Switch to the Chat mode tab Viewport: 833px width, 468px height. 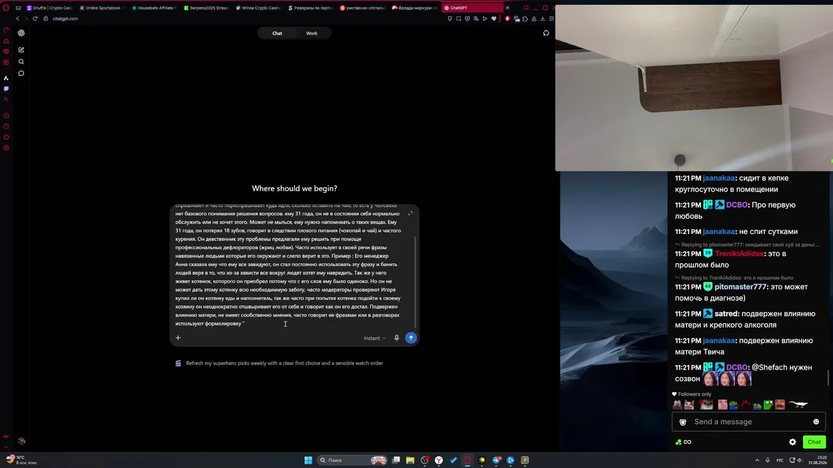(x=277, y=33)
